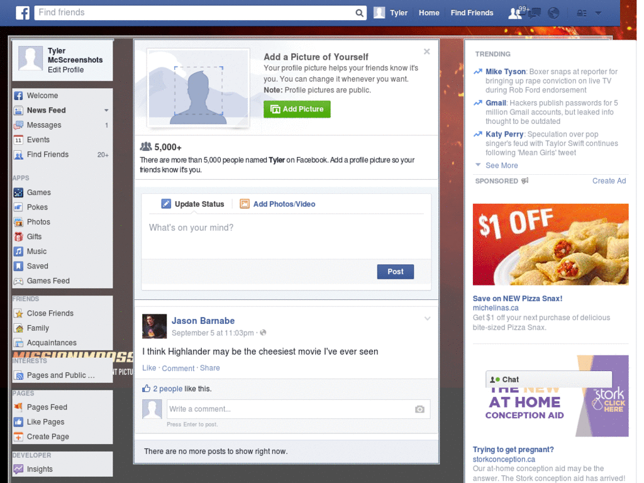This screenshot has height=483, width=644.
Task: Click the Share link under the post
Action: pyautogui.click(x=210, y=368)
